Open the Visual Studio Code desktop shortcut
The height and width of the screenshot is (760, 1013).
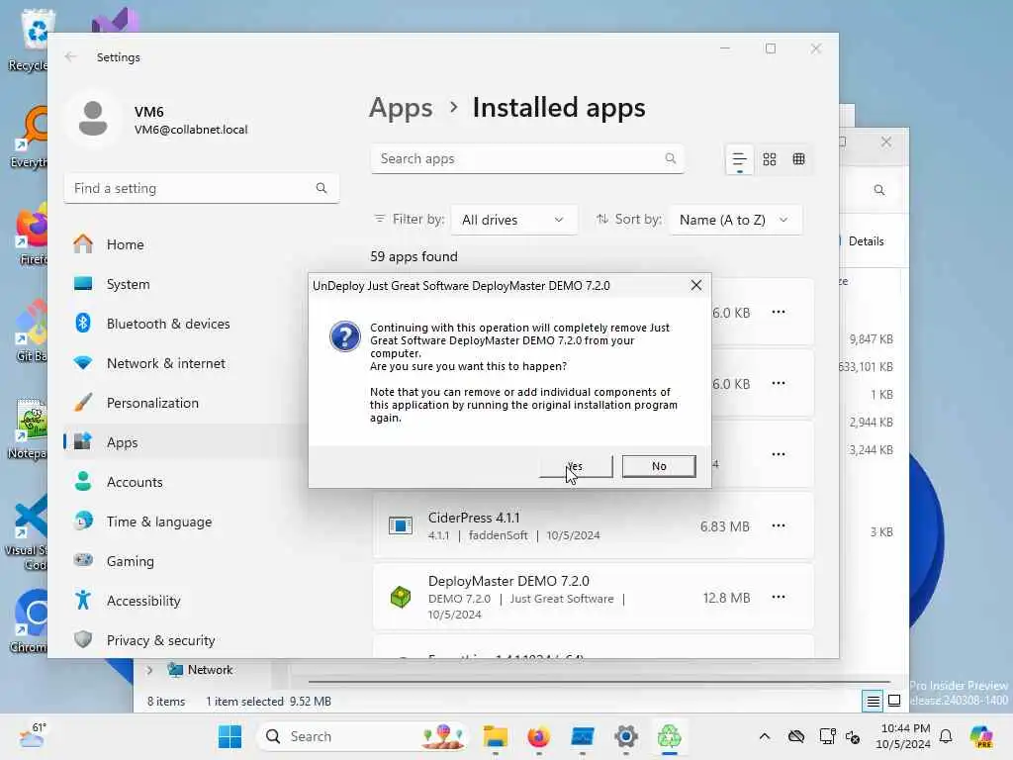(26, 531)
